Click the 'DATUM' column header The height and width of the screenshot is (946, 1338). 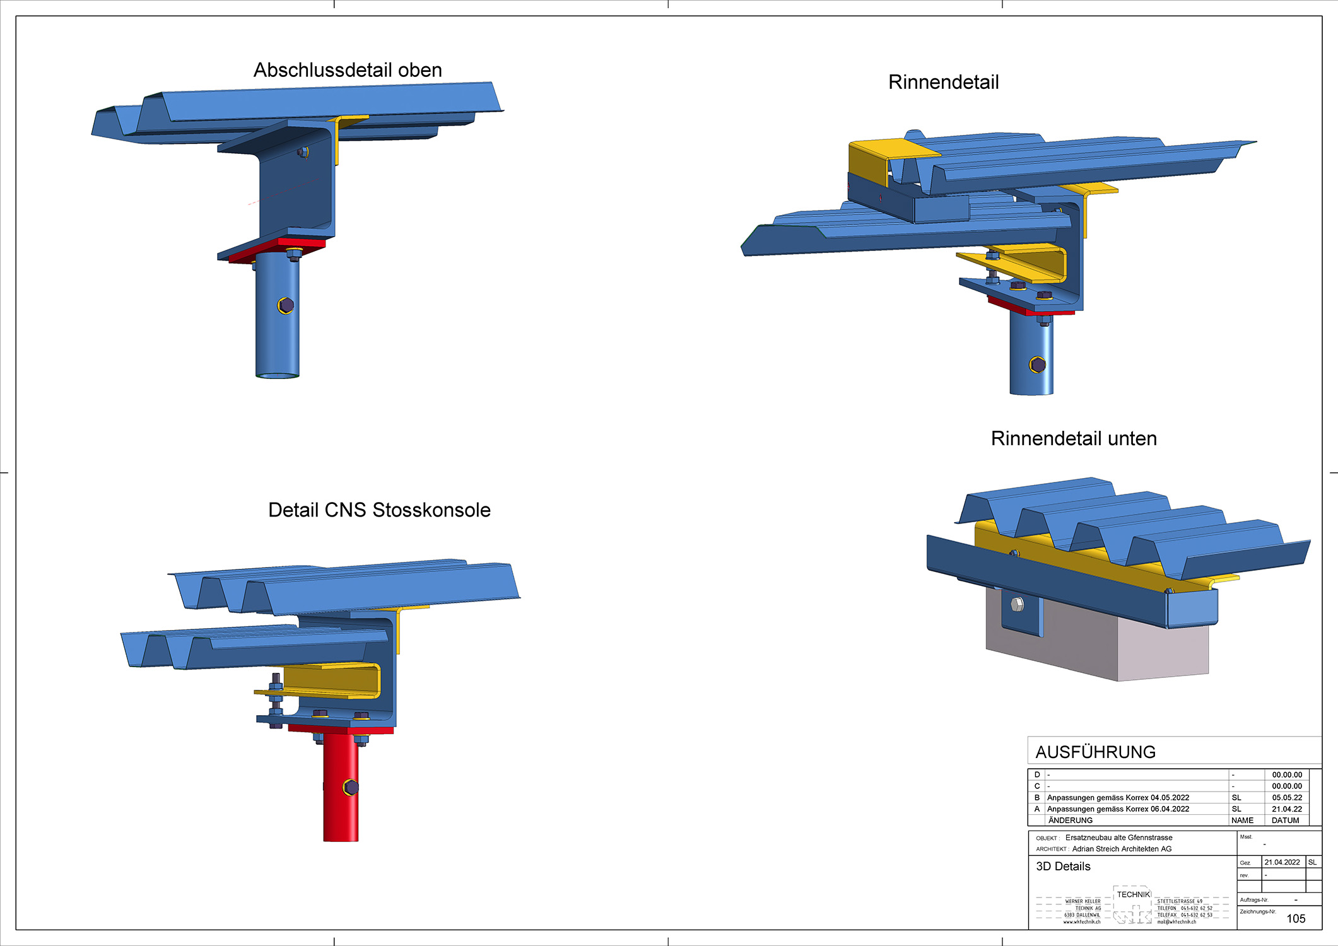[x=1286, y=820]
